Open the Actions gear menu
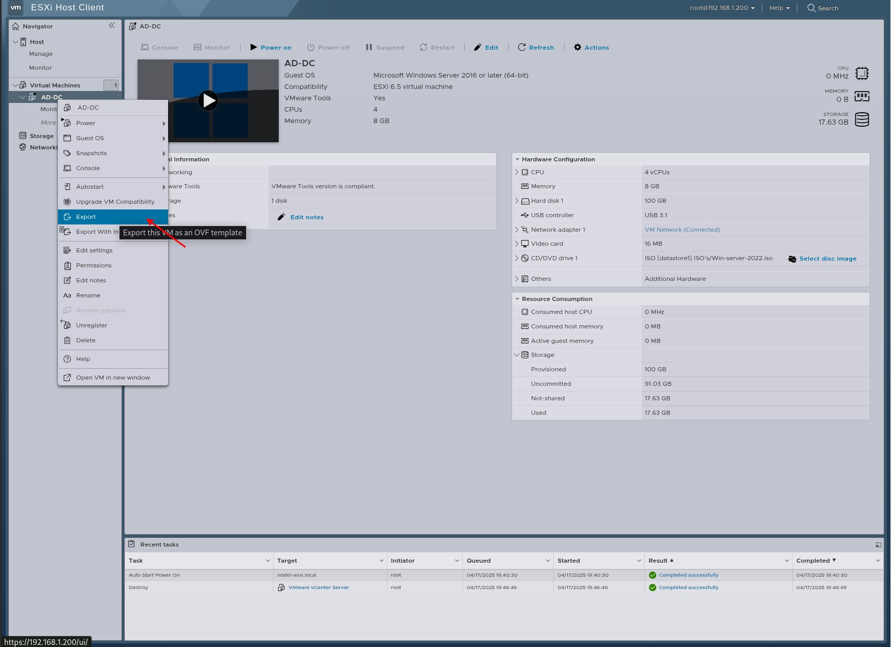Image resolution: width=891 pixels, height=647 pixels. pyautogui.click(x=591, y=47)
